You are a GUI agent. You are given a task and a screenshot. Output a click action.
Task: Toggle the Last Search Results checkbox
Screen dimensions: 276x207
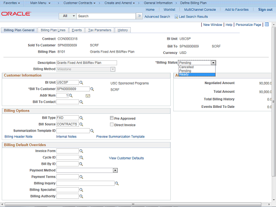coord(176,17)
